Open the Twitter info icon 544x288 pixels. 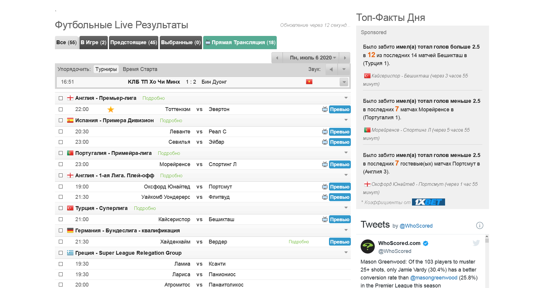(x=480, y=226)
